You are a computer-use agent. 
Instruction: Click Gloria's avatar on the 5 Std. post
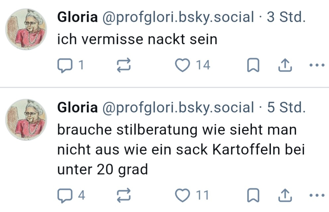[x=26, y=120]
